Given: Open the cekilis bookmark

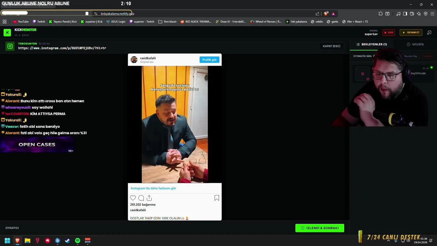Looking at the screenshot, I should click(x=317, y=22).
